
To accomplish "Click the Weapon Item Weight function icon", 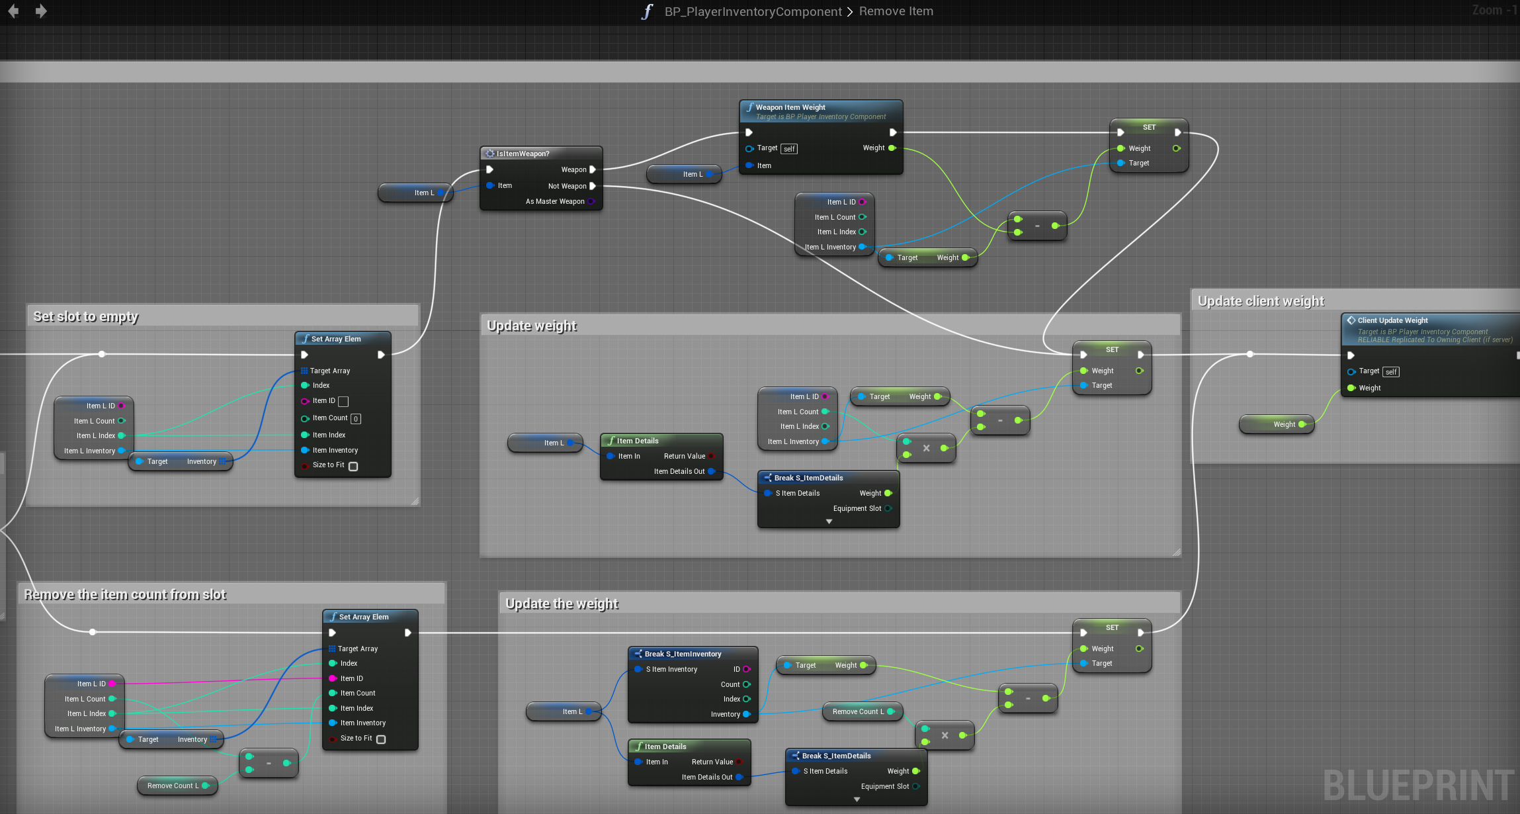I will point(750,107).
